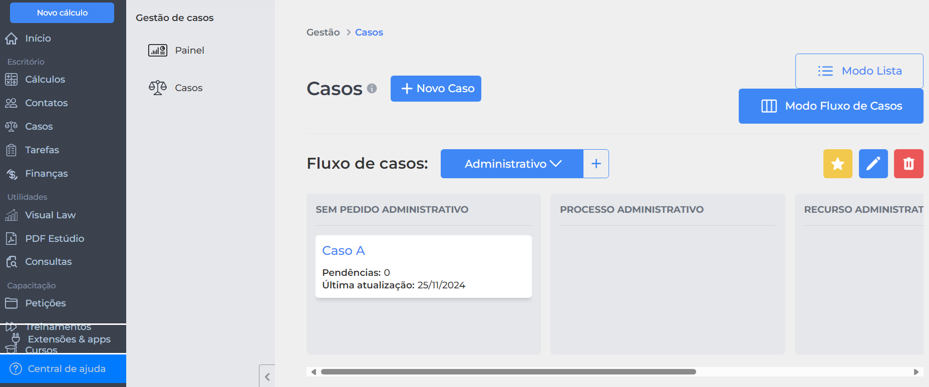Click the Pendências: 0 text
This screenshot has width=929, height=387.
[x=356, y=272]
